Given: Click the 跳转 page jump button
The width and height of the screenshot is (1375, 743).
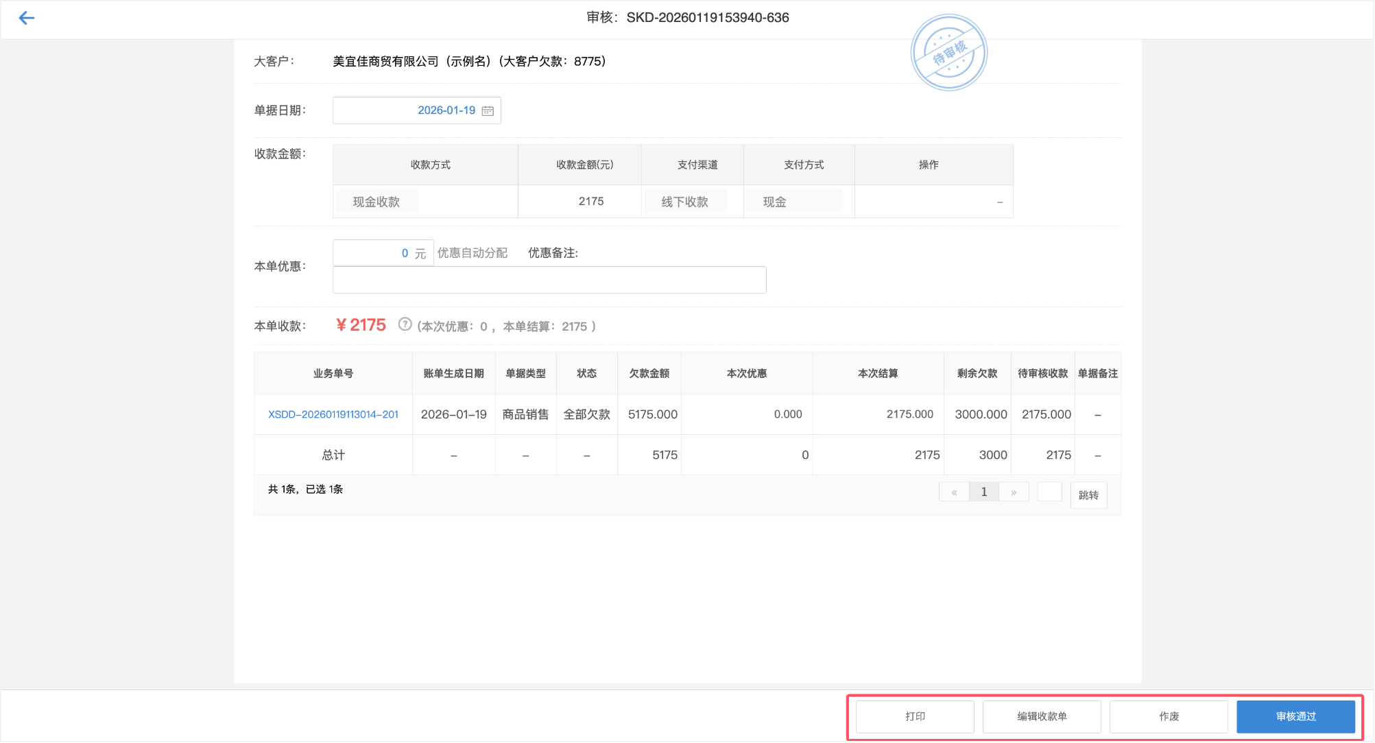Looking at the screenshot, I should [1088, 495].
